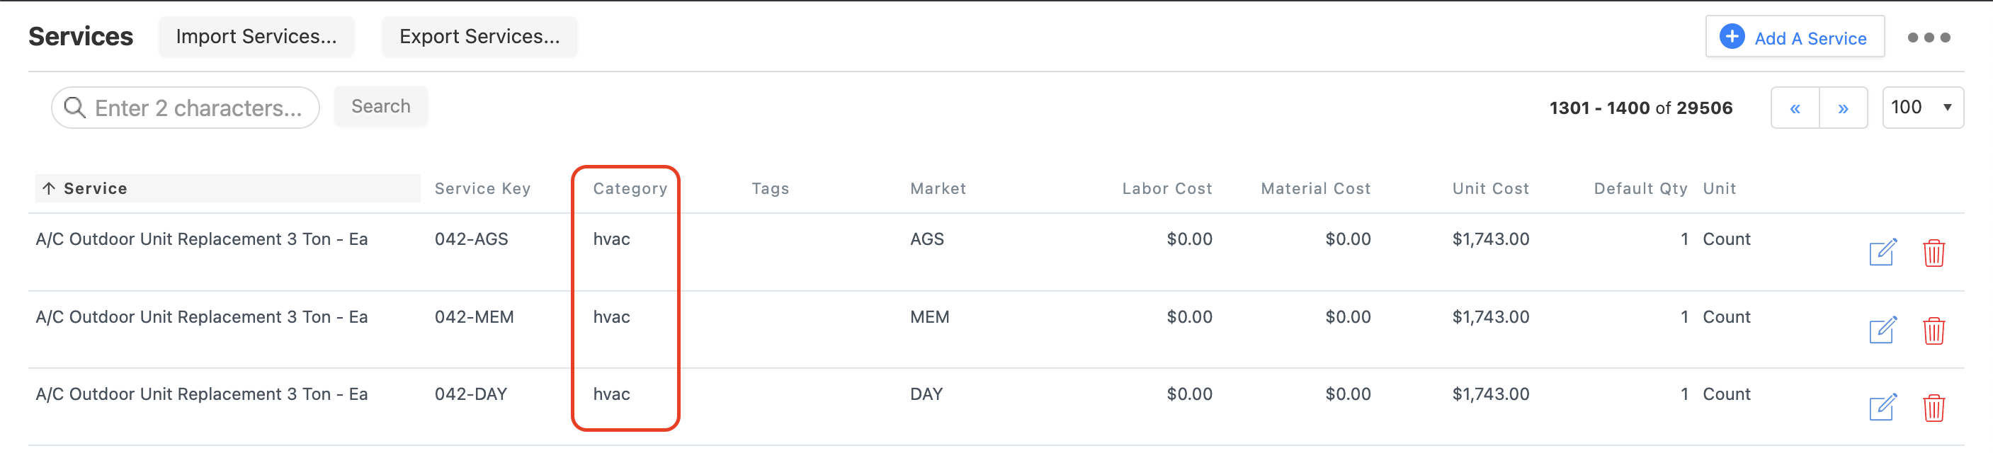Click Export Services button

coord(479,36)
